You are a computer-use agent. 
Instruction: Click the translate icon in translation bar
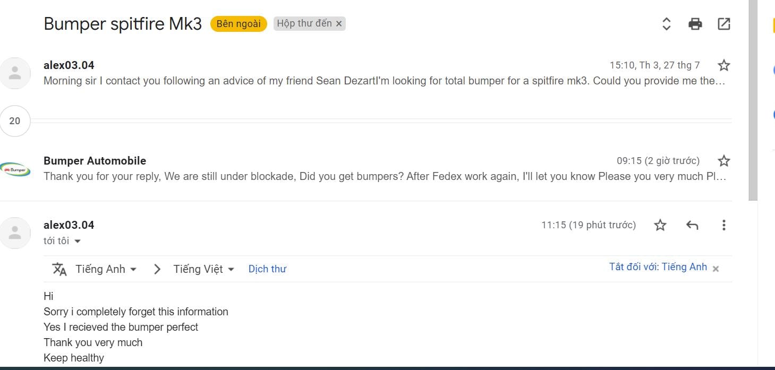click(x=59, y=269)
